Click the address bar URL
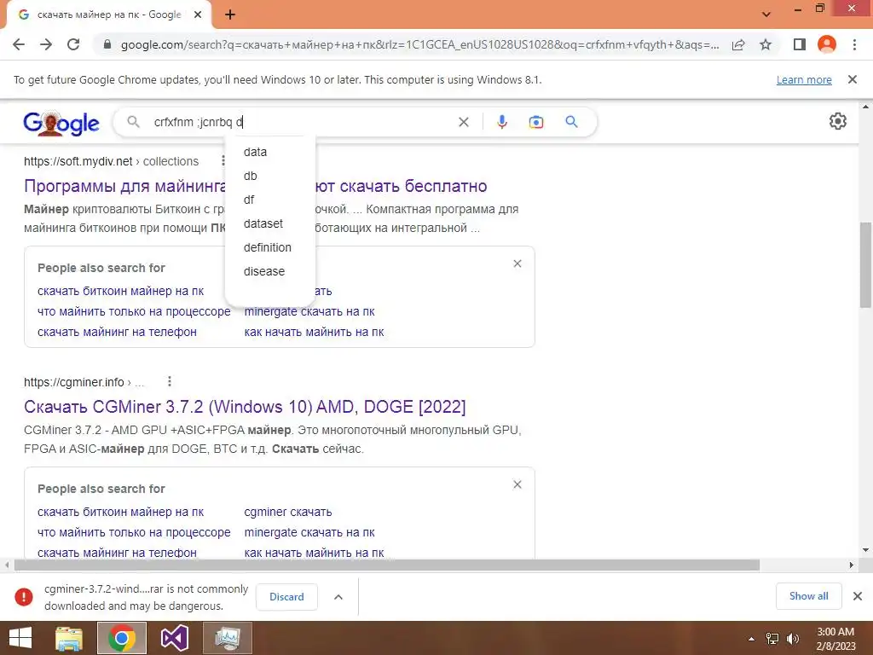 [x=419, y=44]
